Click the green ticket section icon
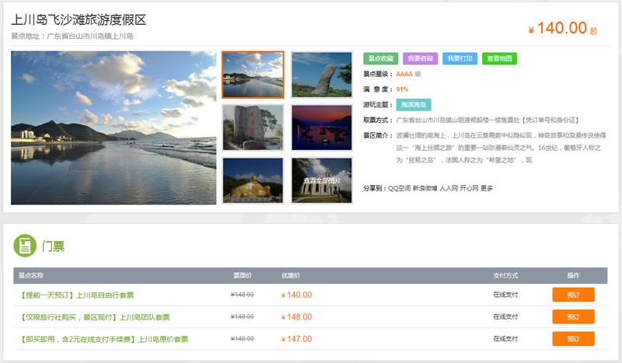This screenshot has width=622, height=363. 26,246
